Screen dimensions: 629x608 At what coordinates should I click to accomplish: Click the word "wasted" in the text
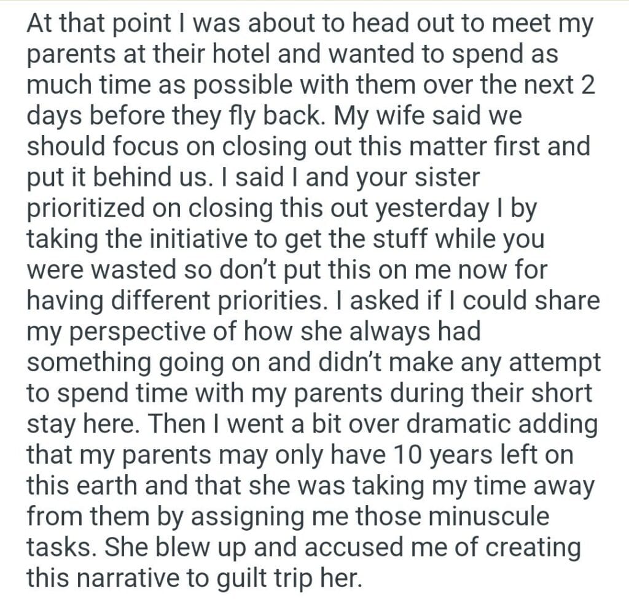130,271
